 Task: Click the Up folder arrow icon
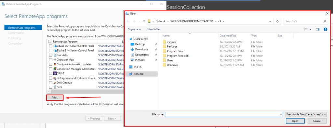[144, 21]
